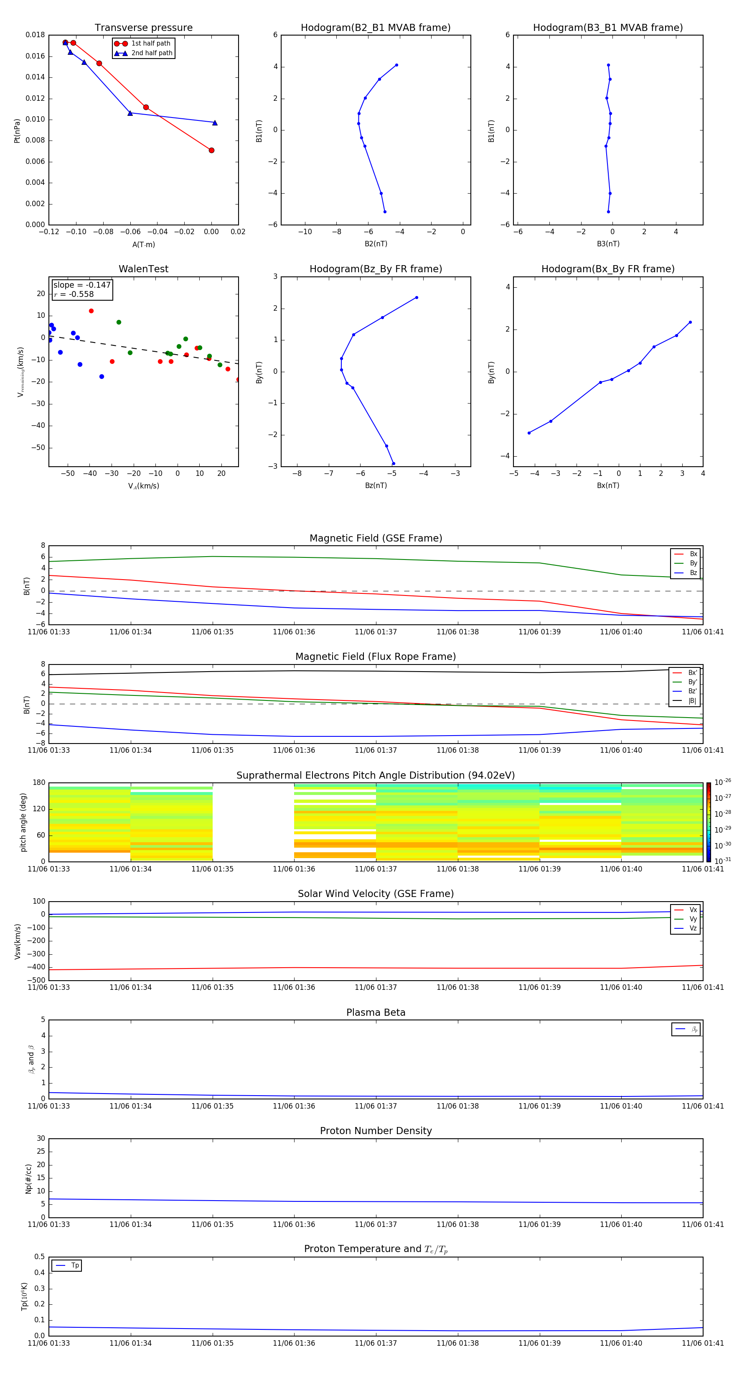This screenshot has height=1380, width=752.
Task: Click the 'Vsw(km/s)' y-axis label
Action: pyautogui.click(x=17, y=941)
